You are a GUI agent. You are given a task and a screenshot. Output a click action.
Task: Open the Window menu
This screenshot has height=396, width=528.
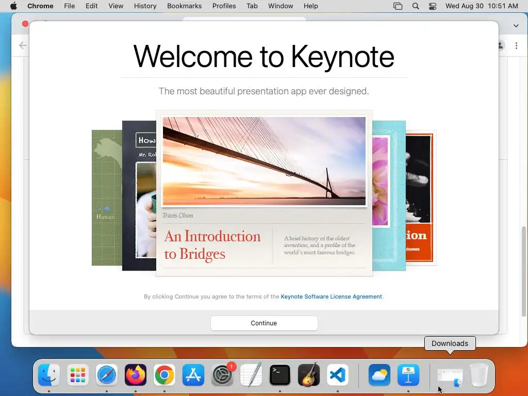pyautogui.click(x=280, y=6)
